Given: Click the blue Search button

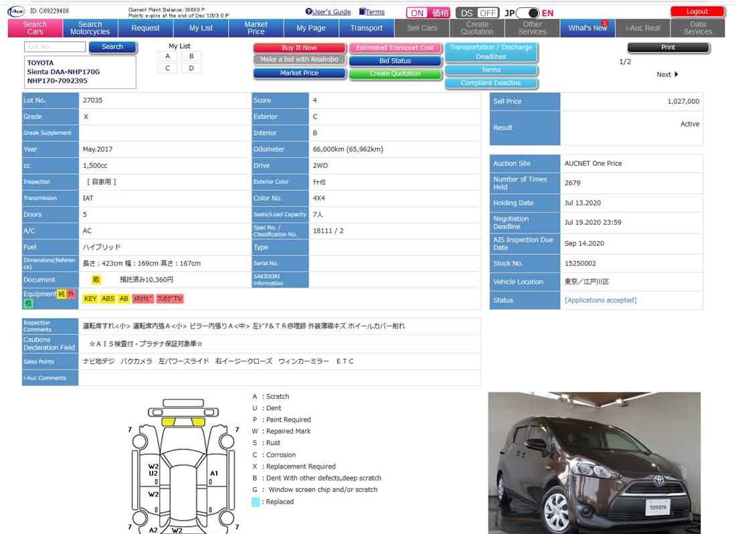Looking at the screenshot, I should click(x=112, y=46).
